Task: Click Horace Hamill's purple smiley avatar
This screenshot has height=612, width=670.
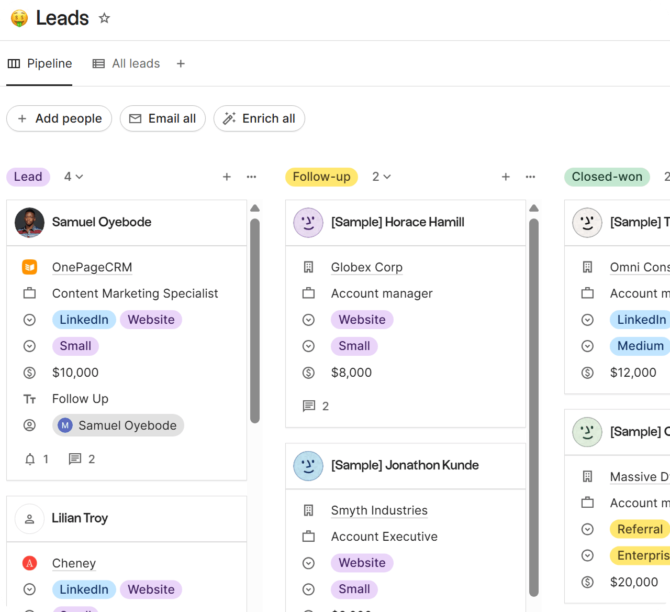Action: 308,223
